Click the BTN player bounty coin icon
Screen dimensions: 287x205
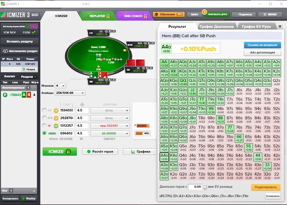pos(56,118)
